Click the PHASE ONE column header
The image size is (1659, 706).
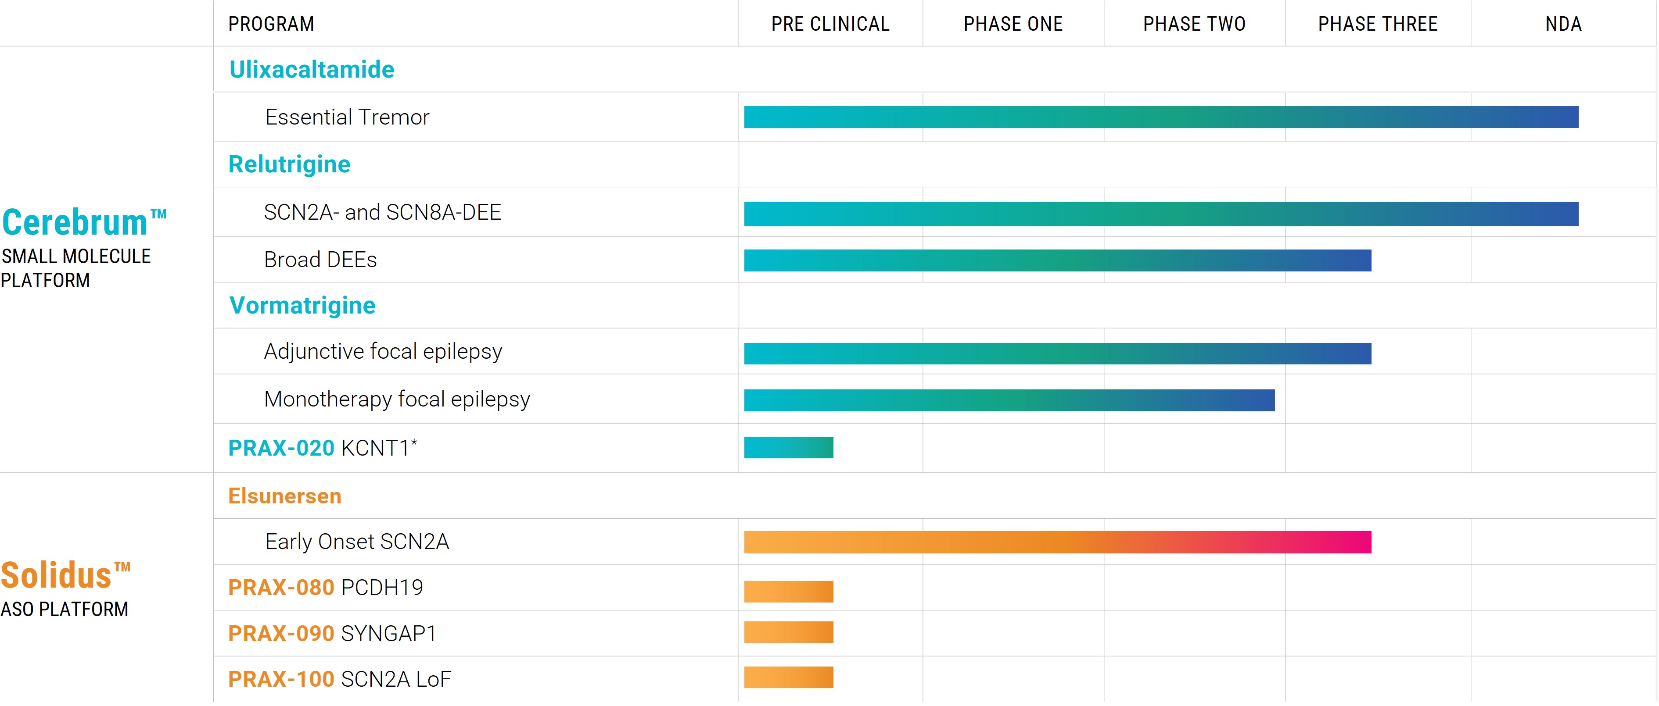[x=1013, y=24]
